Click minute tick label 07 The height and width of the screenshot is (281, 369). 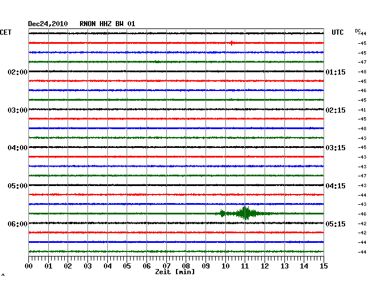point(166,266)
